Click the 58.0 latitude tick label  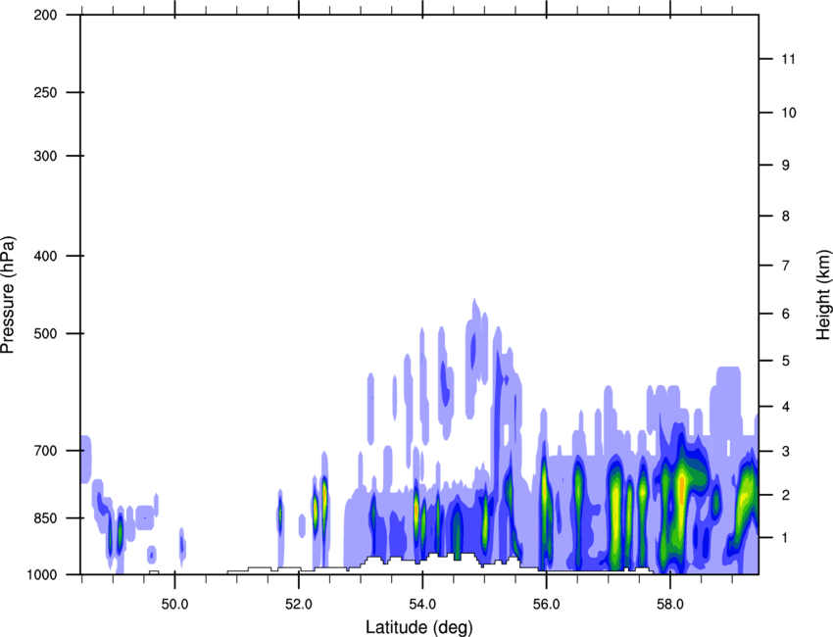click(670, 604)
